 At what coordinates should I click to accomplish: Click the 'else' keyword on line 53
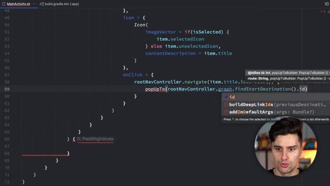[156, 46]
